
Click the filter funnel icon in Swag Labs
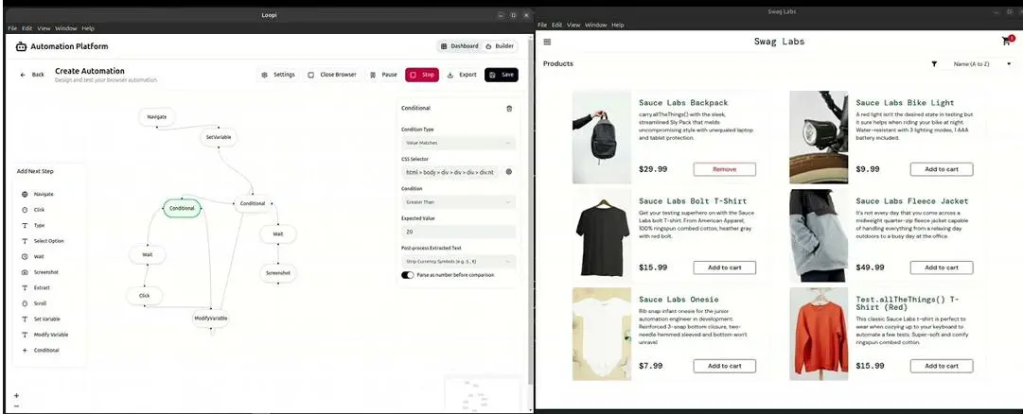pyautogui.click(x=934, y=64)
